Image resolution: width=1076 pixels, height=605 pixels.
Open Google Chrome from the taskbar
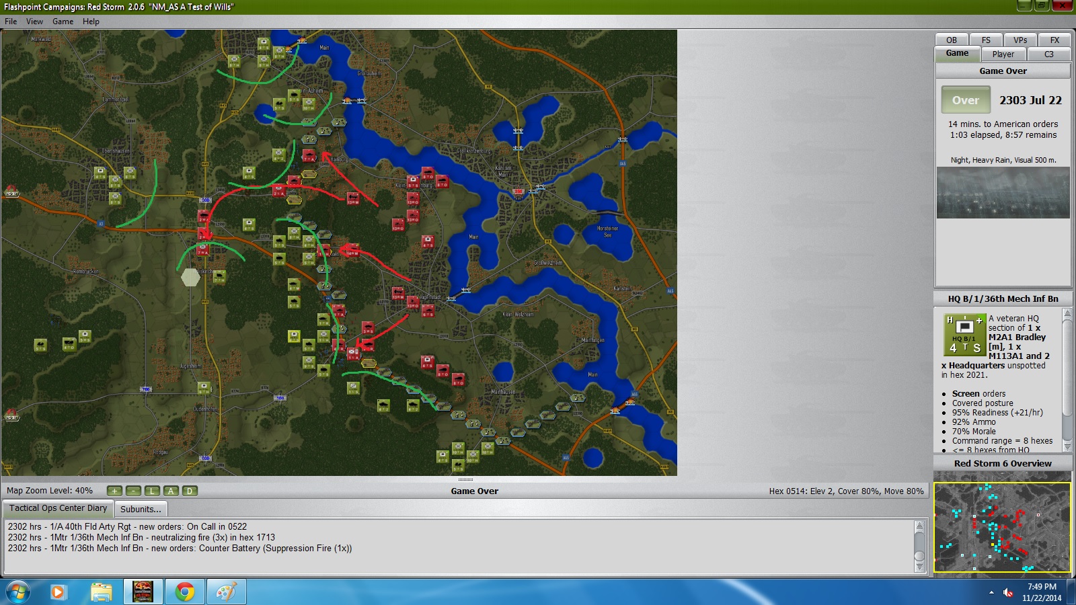184,592
